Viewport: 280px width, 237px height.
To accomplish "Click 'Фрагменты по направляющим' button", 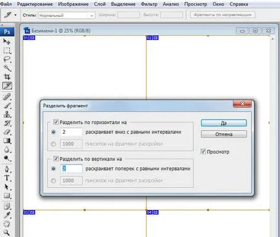I will pos(223,15).
